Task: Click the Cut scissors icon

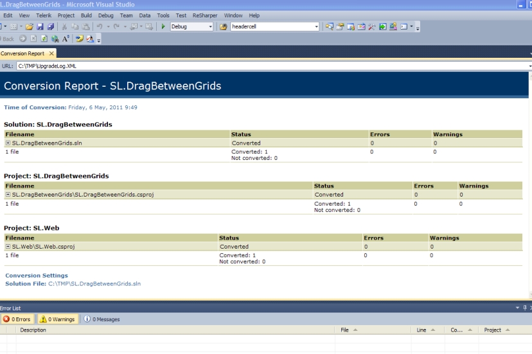Action: click(x=64, y=26)
